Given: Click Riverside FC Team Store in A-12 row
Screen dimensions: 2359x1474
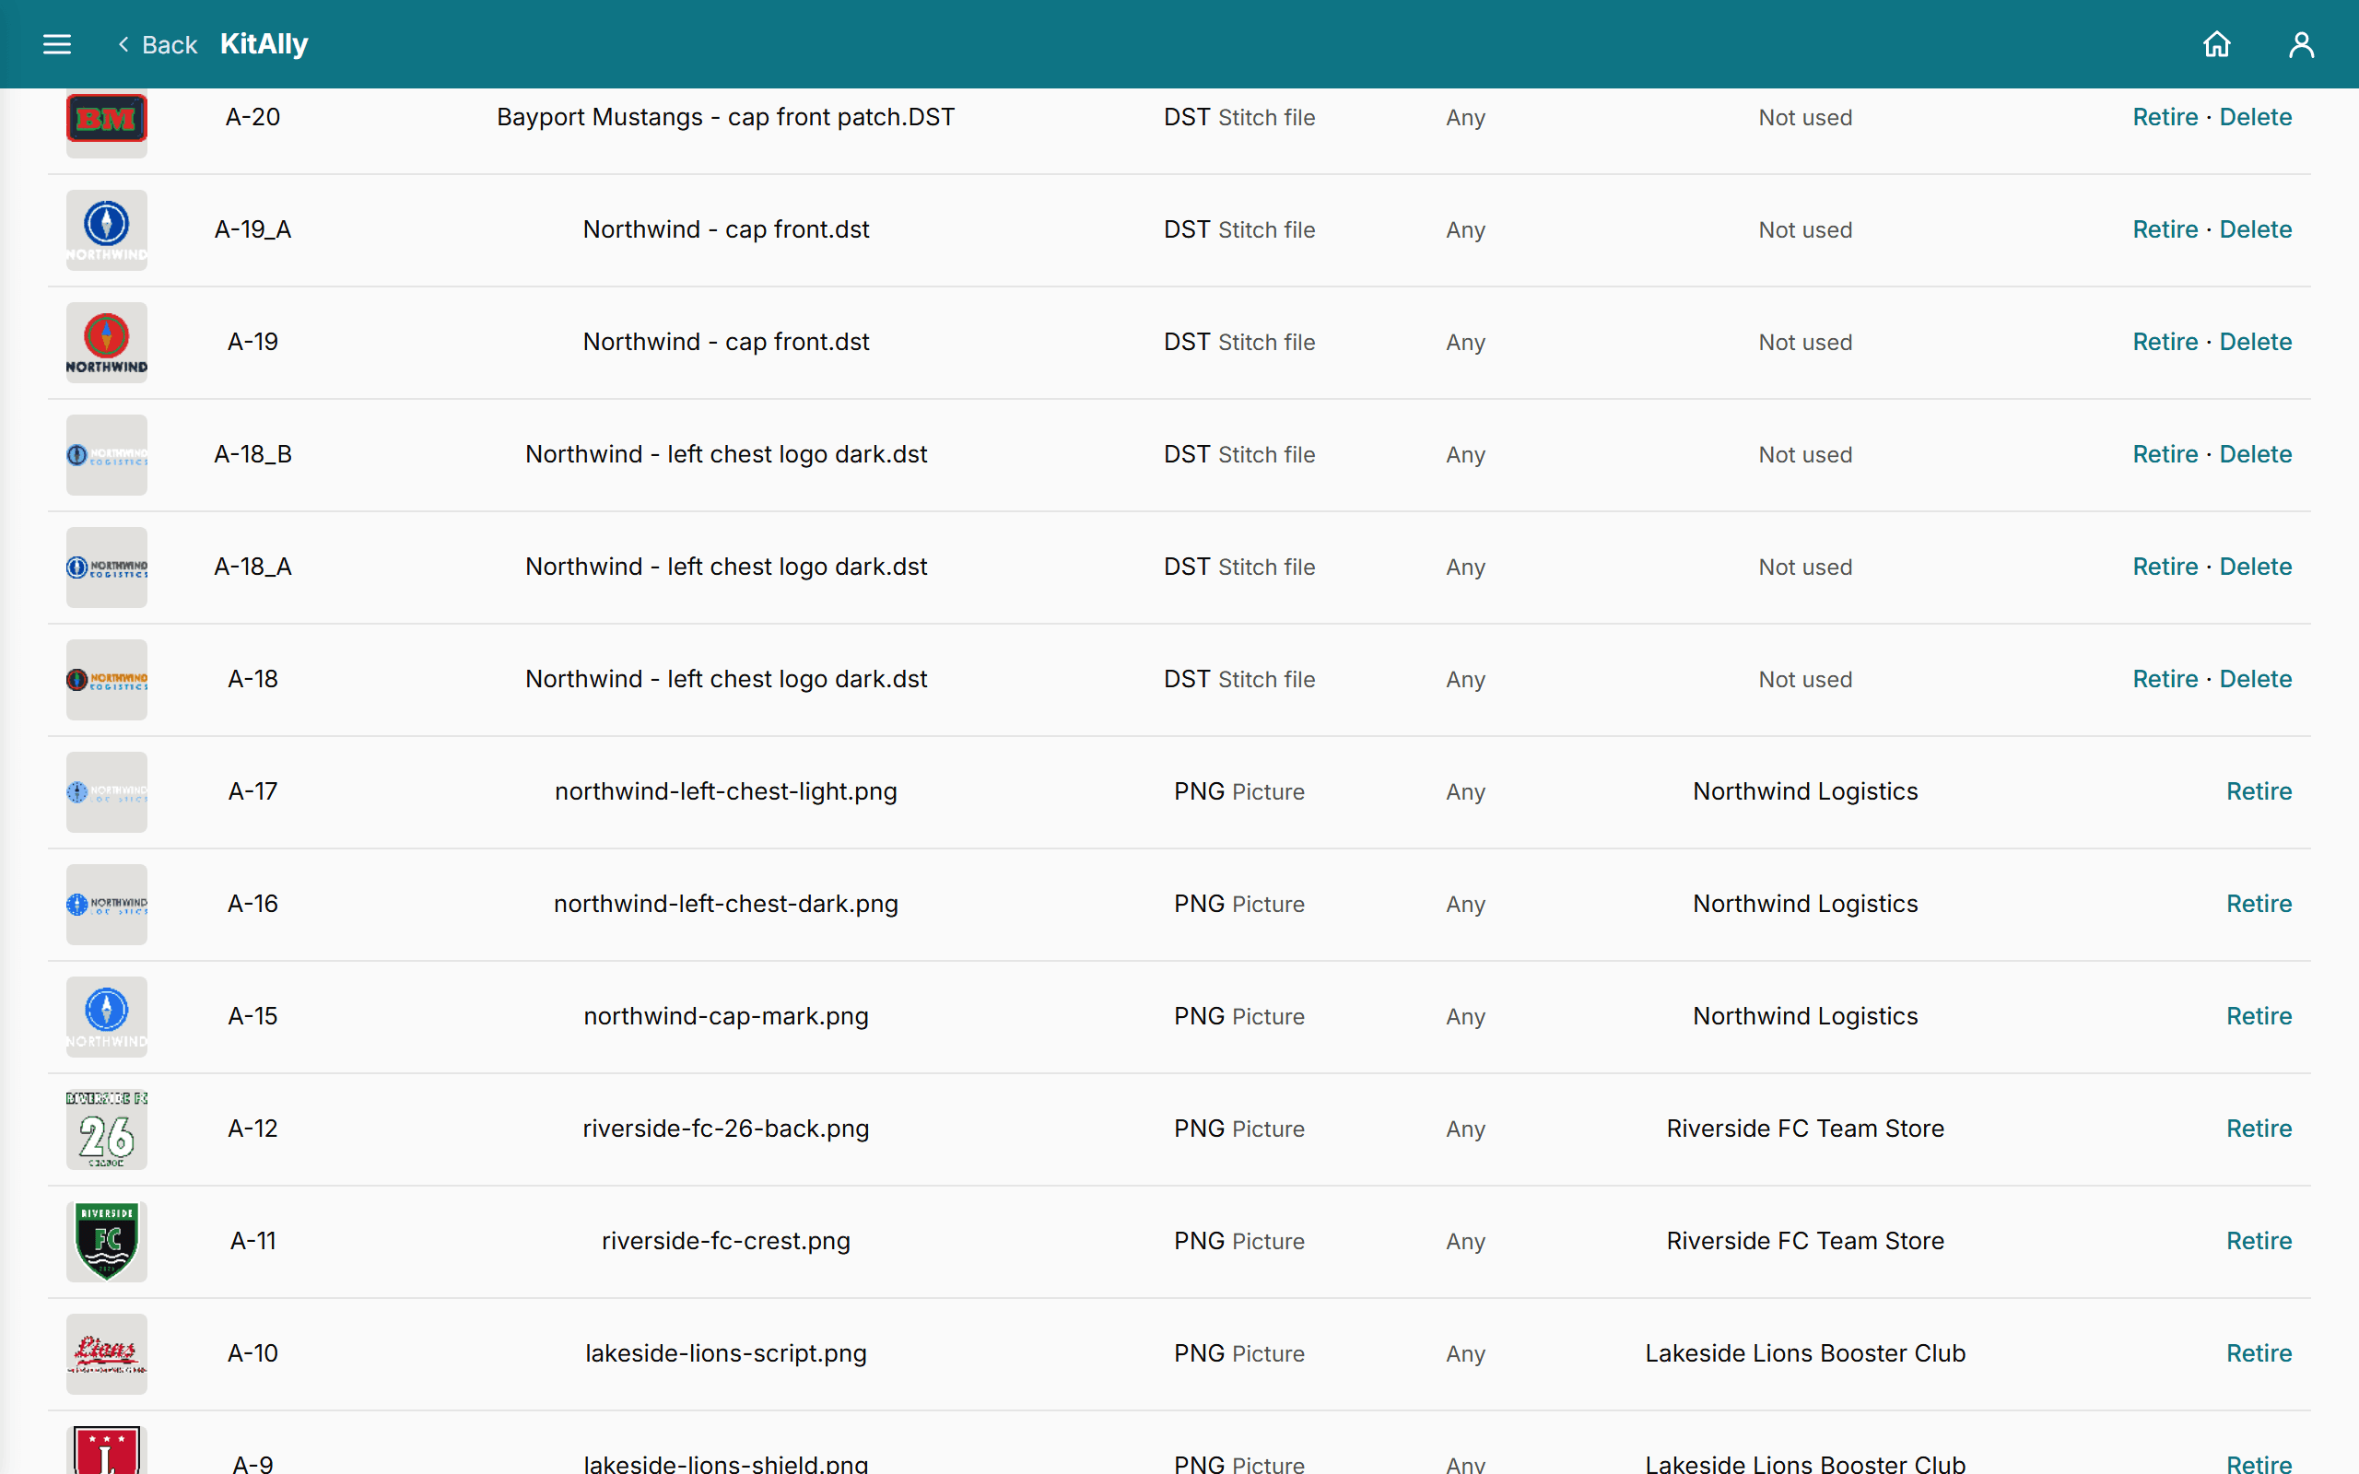Looking at the screenshot, I should click(1804, 1128).
